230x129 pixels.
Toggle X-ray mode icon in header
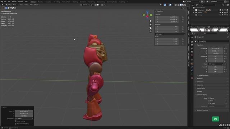[x=176, y=5]
